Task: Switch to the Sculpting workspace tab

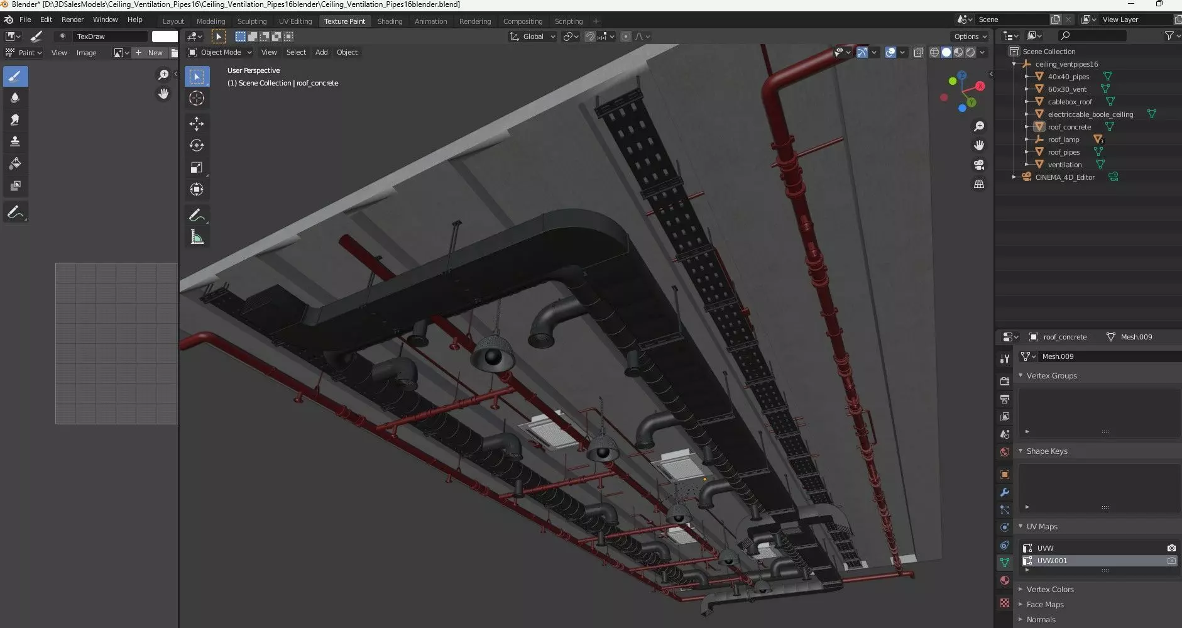Action: pos(252,21)
